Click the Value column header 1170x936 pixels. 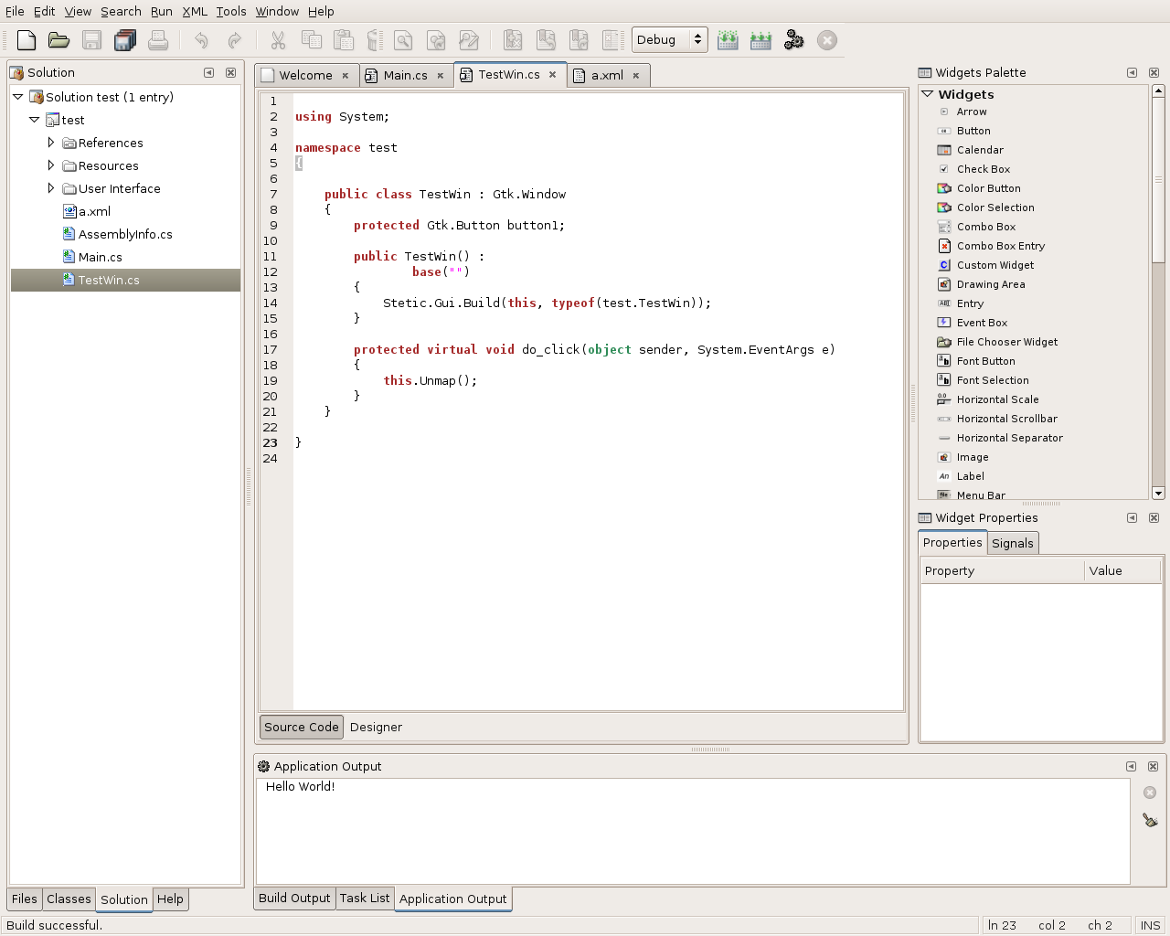pos(1122,570)
